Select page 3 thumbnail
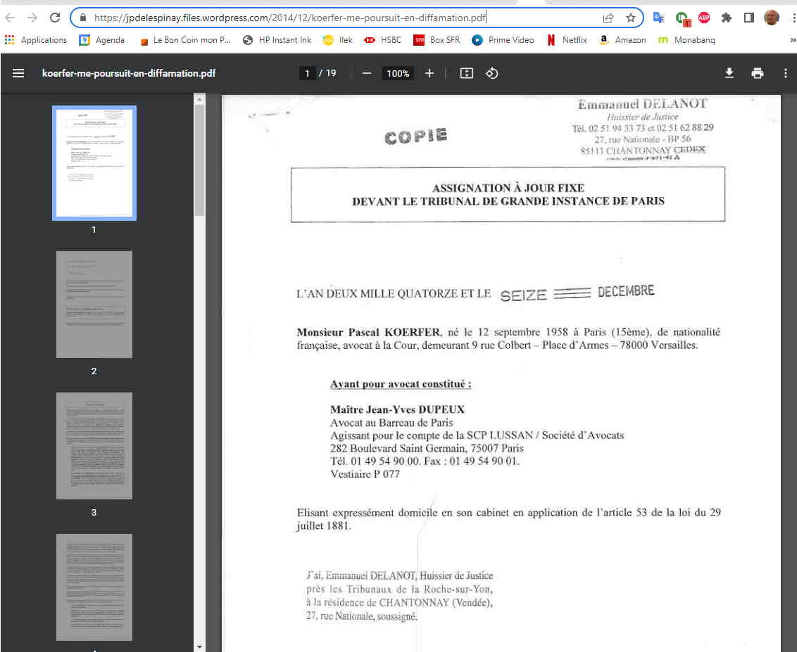Viewport: 797px width, 652px height. point(94,446)
